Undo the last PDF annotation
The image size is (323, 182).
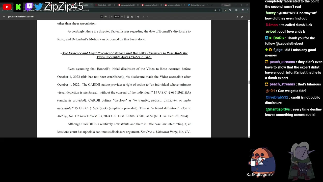[144, 17]
